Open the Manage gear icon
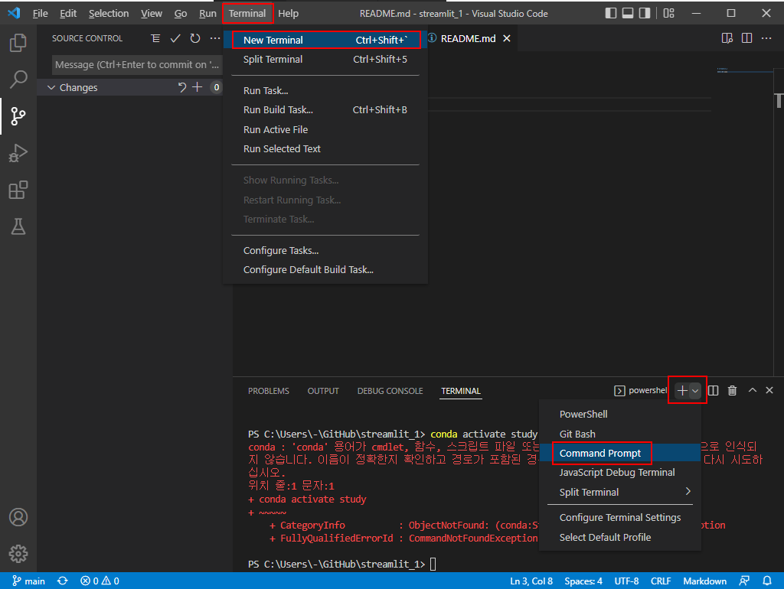 click(x=18, y=554)
